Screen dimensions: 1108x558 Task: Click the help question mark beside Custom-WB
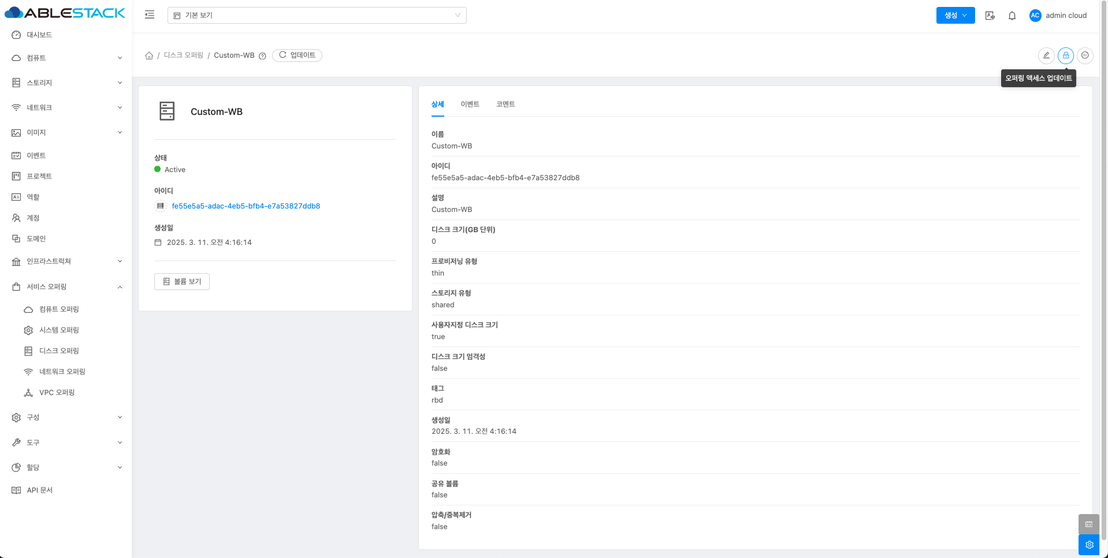click(262, 56)
